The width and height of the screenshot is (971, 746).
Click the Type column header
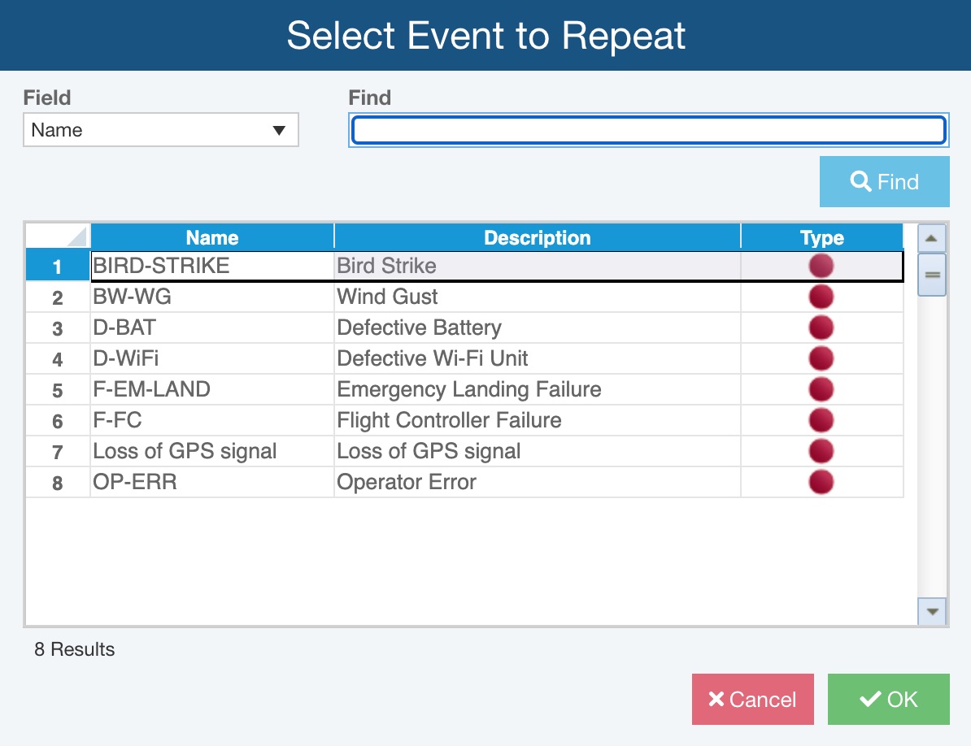[821, 237]
